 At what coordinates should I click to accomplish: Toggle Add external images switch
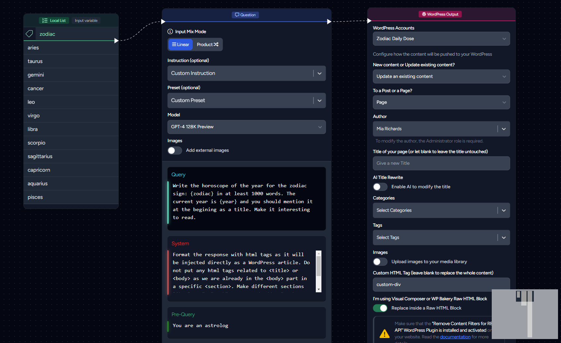coord(175,150)
